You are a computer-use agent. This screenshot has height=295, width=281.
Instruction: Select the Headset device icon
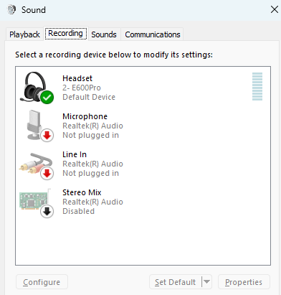(37, 88)
